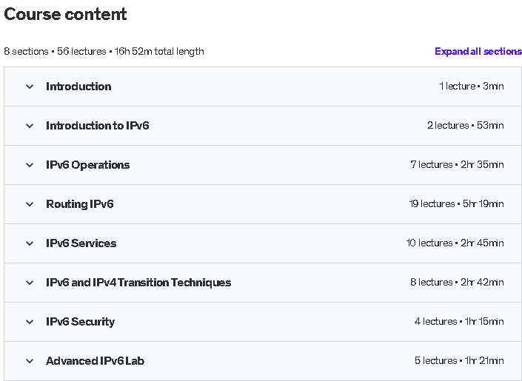Click Expand all sections link

(478, 51)
